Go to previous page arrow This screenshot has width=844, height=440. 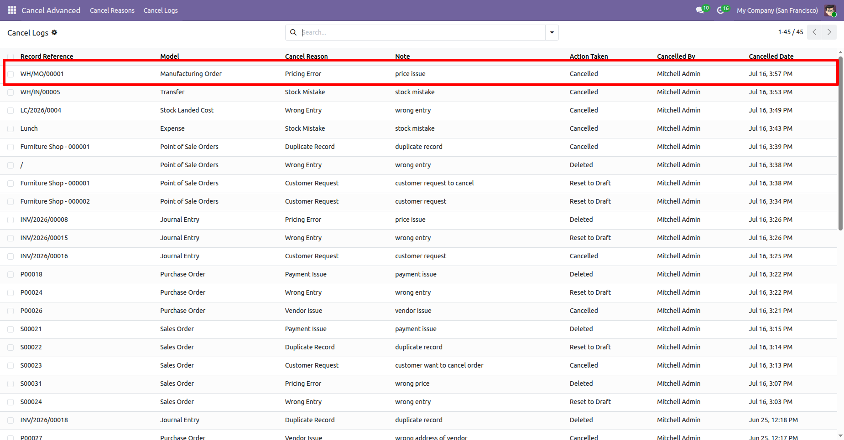tap(814, 32)
